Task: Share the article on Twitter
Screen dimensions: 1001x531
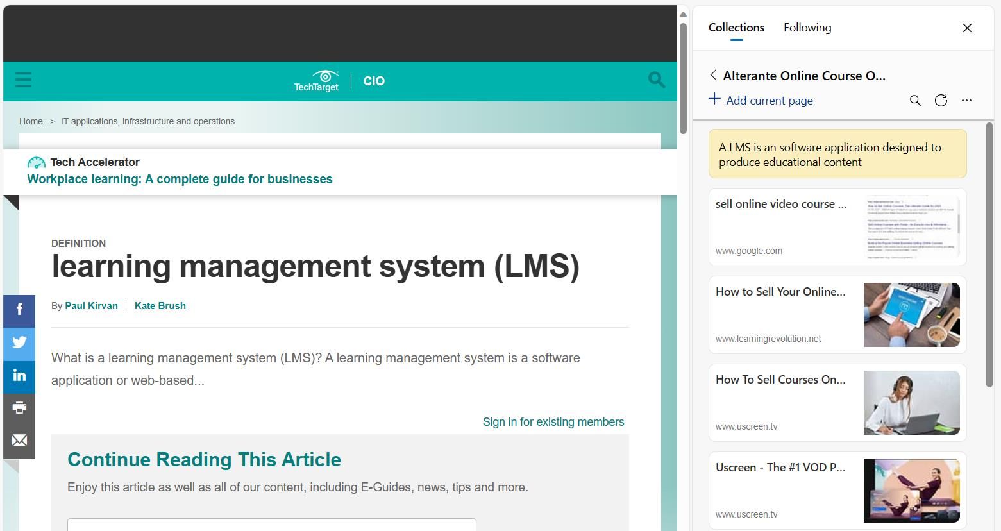Action: click(x=19, y=344)
